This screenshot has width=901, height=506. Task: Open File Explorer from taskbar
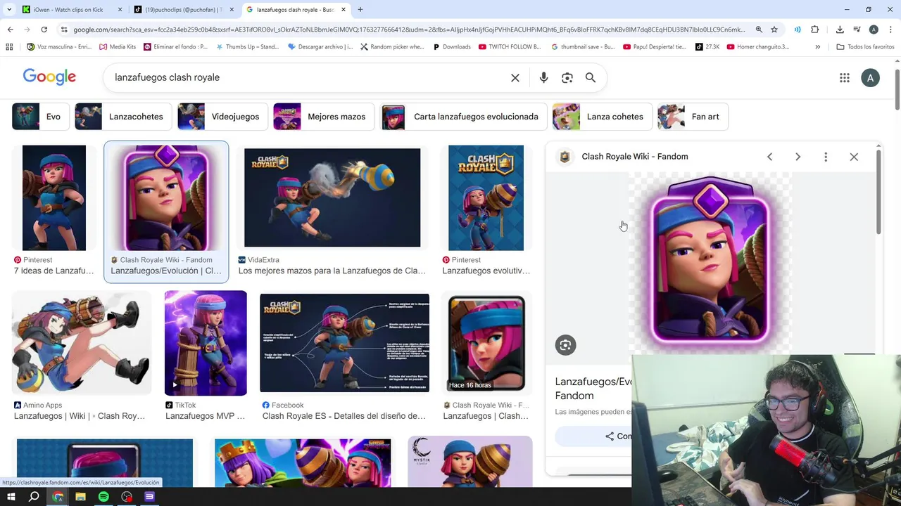(x=80, y=497)
